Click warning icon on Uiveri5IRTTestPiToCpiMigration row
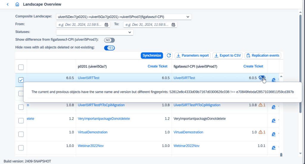This screenshot has width=305, height=164. pyautogui.click(x=262, y=105)
